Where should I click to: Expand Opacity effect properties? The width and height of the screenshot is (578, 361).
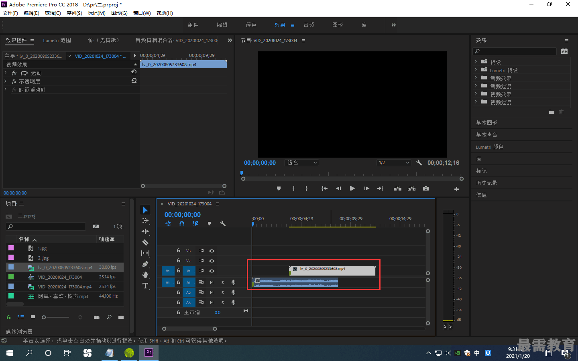[6, 81]
